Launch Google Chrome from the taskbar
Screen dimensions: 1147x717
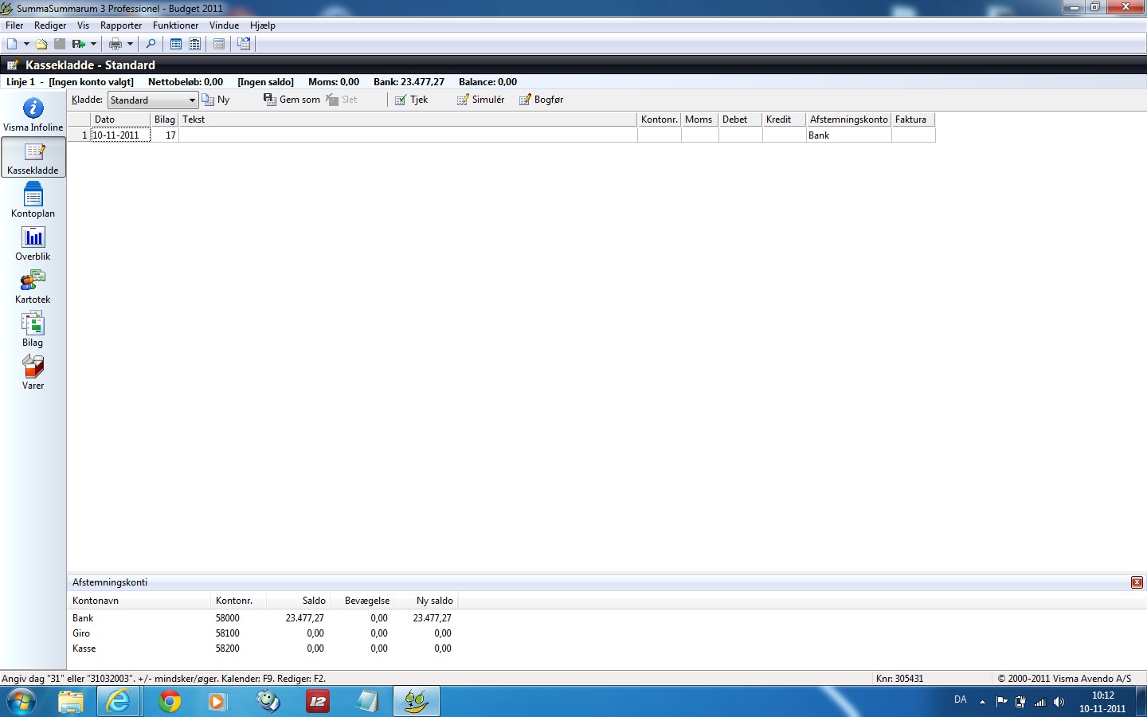click(x=169, y=702)
